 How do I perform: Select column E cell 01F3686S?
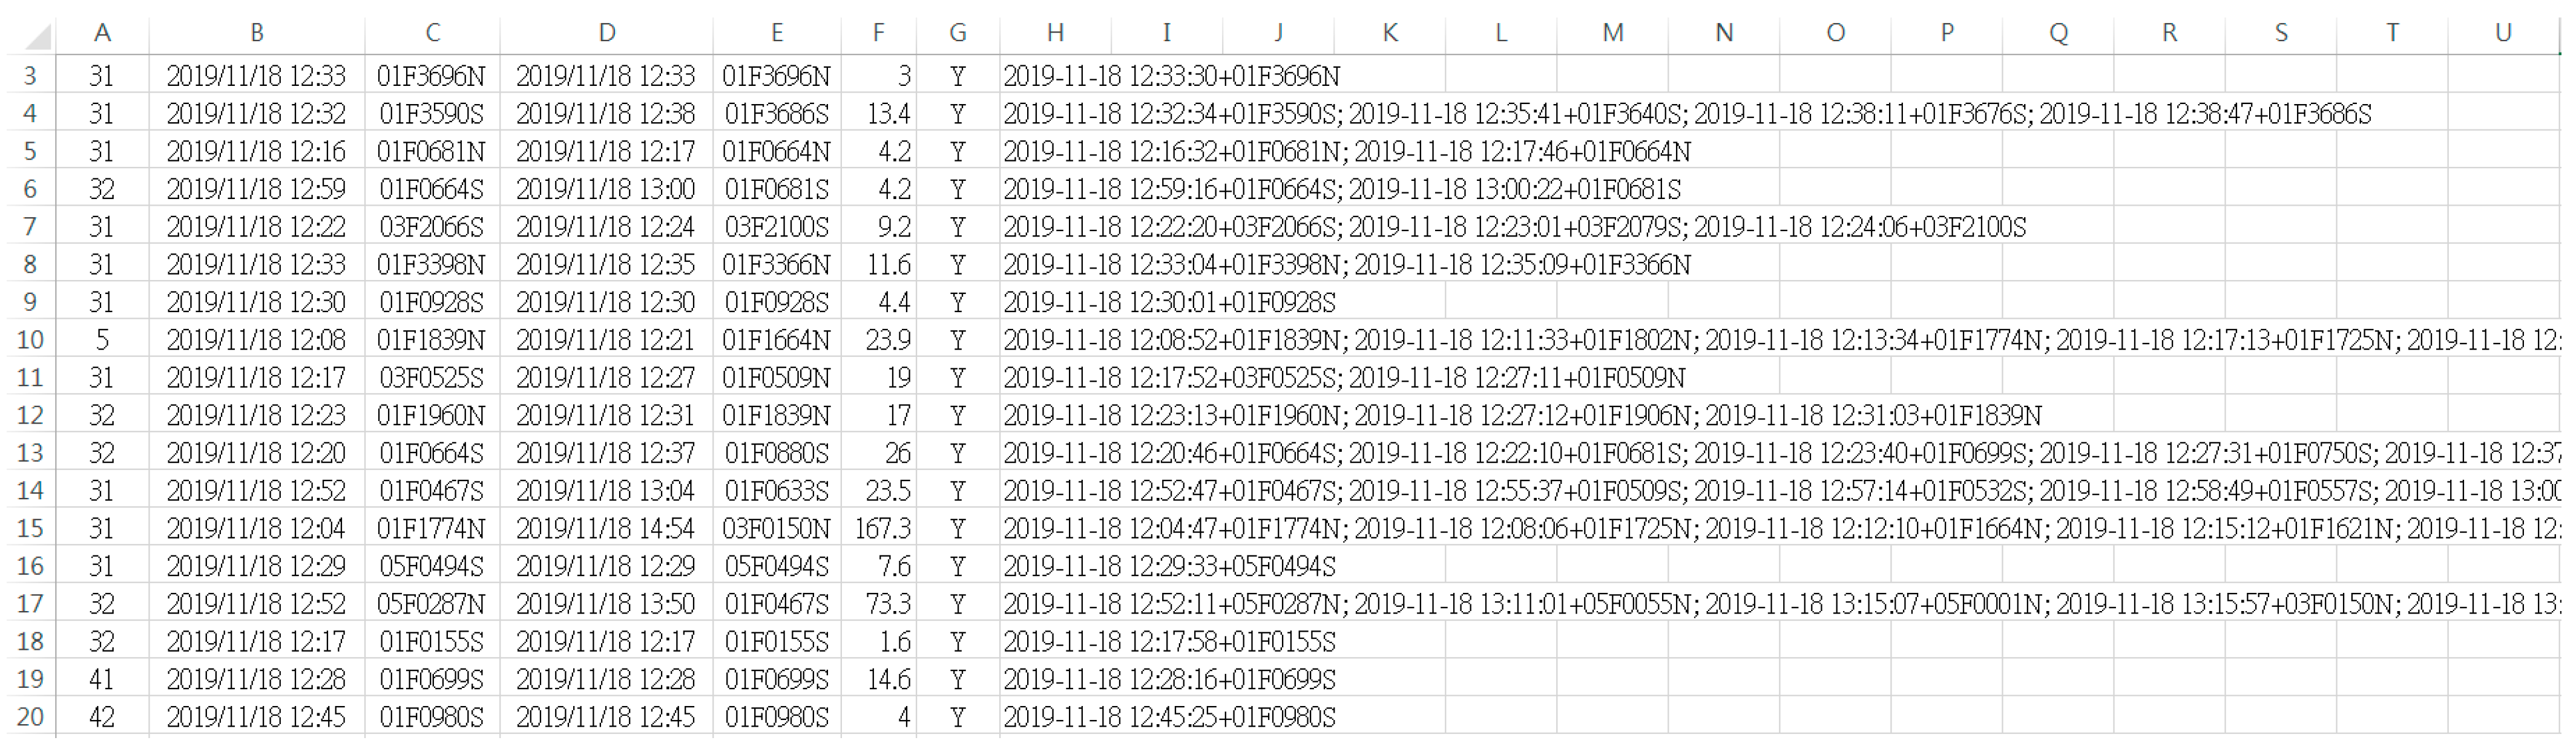776,114
